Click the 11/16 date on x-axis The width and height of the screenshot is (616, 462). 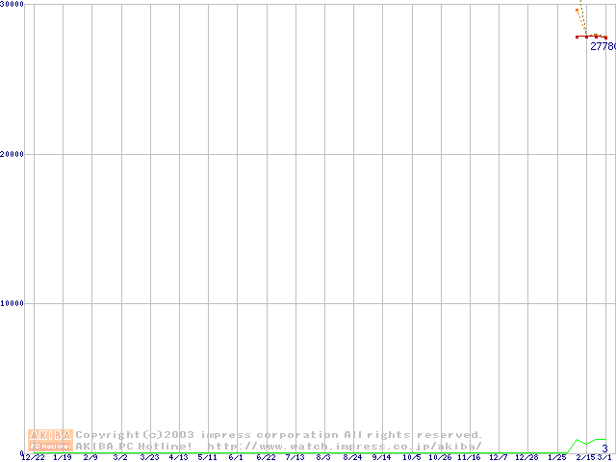point(469,458)
